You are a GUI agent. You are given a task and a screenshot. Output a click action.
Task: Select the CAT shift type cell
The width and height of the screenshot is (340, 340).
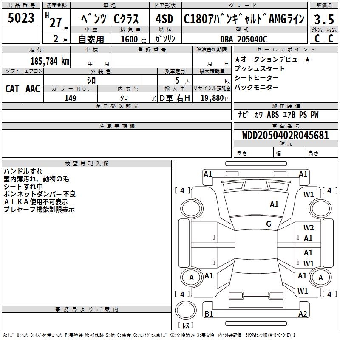coord(12,89)
